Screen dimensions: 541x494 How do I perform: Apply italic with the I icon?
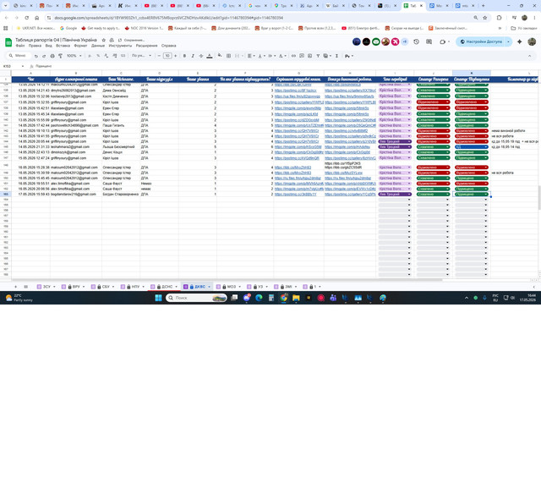pyautogui.click(x=193, y=56)
